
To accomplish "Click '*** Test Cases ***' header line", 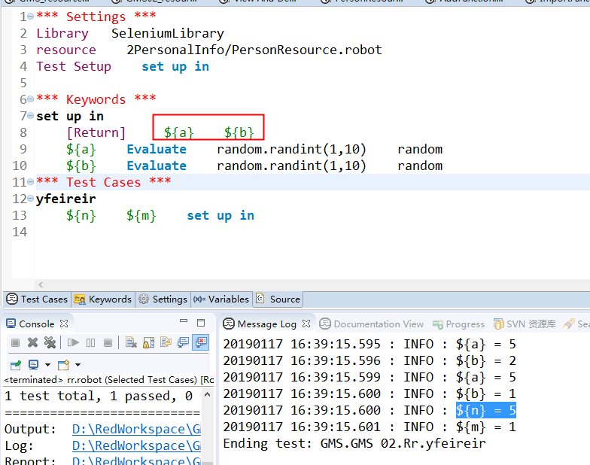I will coord(104,182).
